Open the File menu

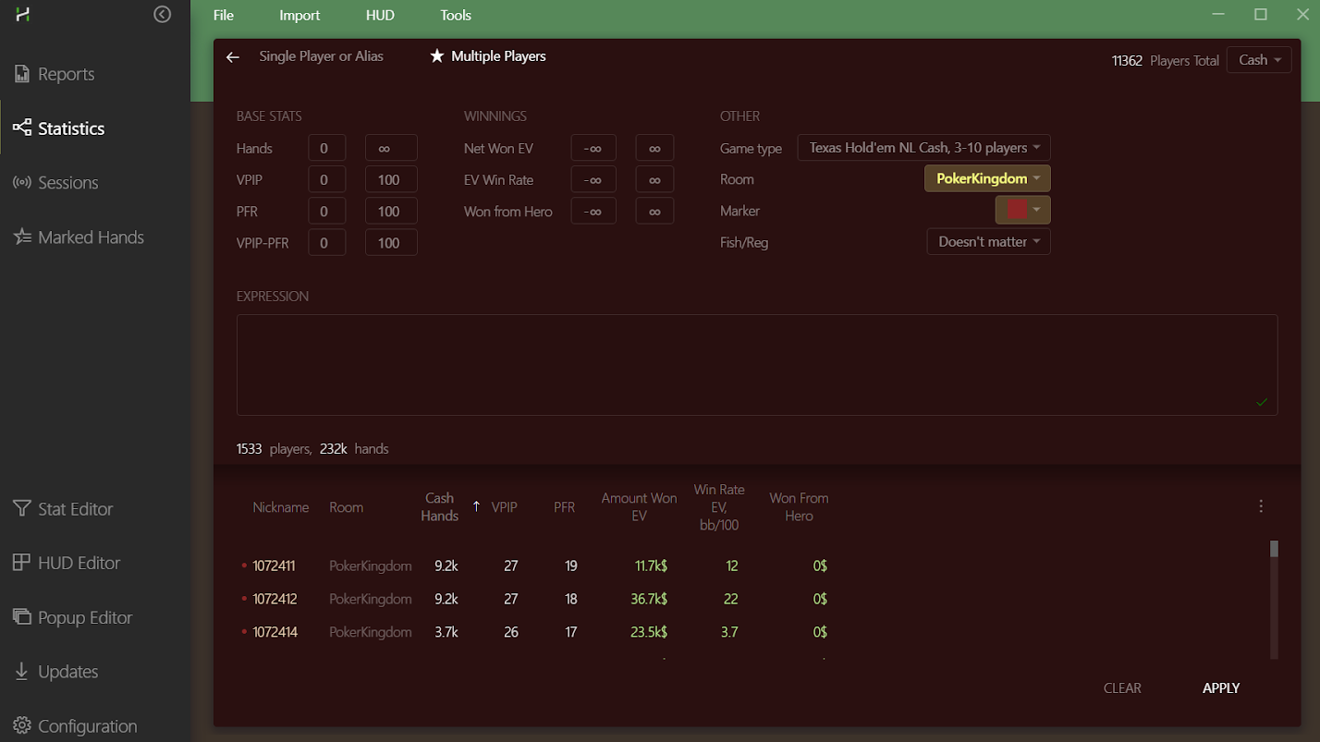point(224,15)
